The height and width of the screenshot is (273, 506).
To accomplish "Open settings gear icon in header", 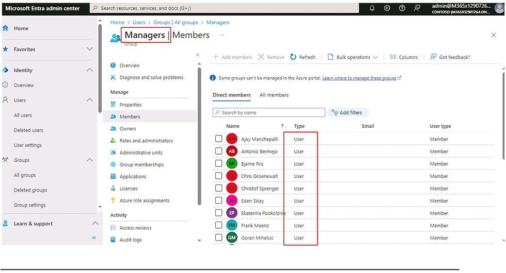I will (x=387, y=8).
